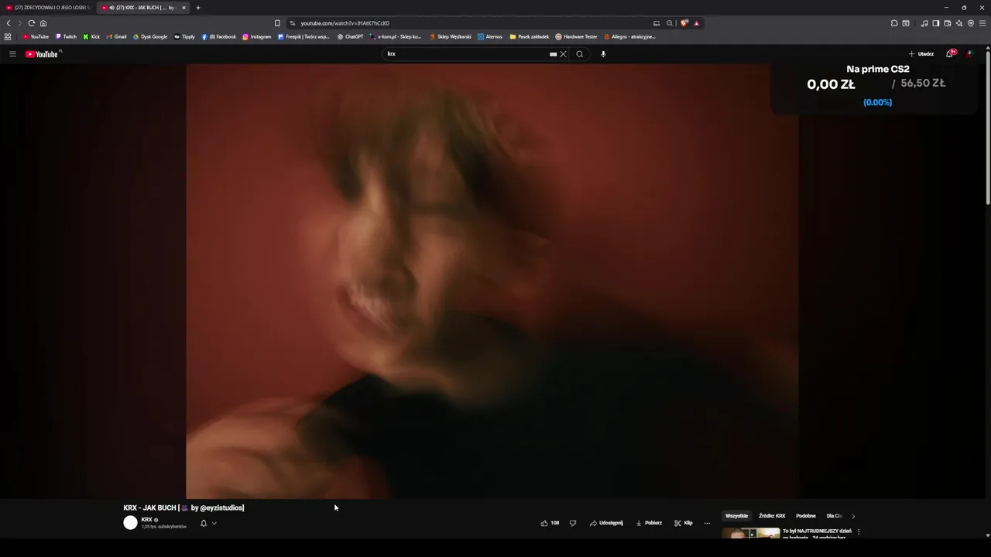
Task: Download the video via Pobierz
Action: [x=649, y=523]
